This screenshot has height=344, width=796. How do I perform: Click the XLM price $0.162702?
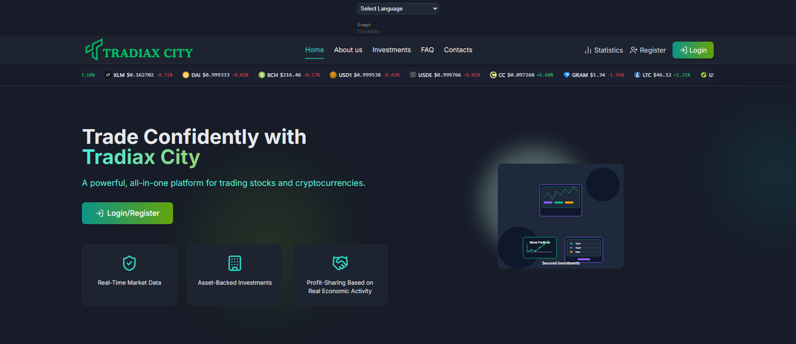(140, 75)
